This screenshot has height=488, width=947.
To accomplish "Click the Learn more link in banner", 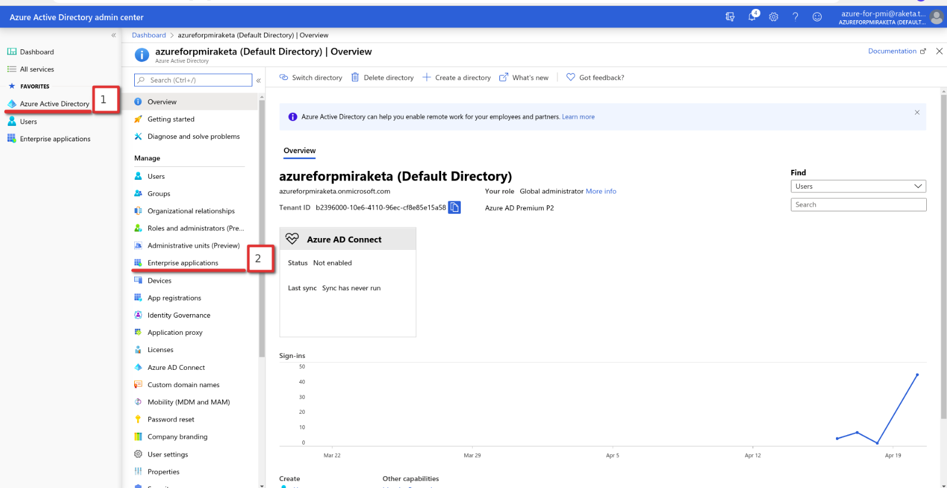I will tap(578, 117).
